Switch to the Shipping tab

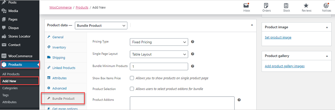(x=66, y=57)
